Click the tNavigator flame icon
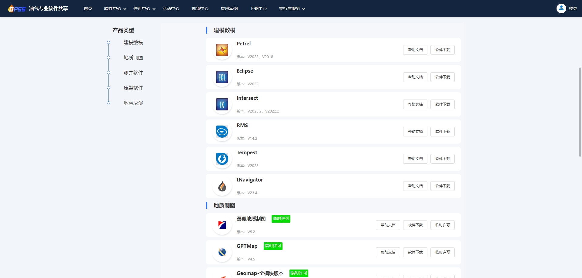 [222, 186]
